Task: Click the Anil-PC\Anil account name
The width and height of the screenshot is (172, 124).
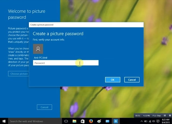Action: [41, 58]
